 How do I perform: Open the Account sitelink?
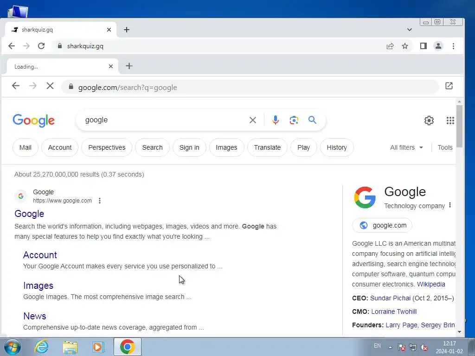coord(40,255)
